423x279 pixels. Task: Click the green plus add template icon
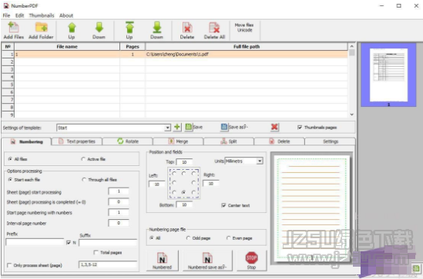pos(177,127)
